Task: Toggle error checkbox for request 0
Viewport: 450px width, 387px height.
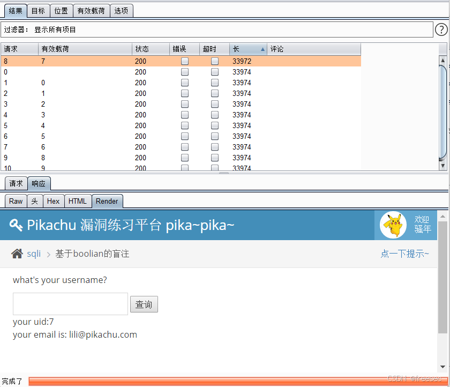Action: point(185,72)
